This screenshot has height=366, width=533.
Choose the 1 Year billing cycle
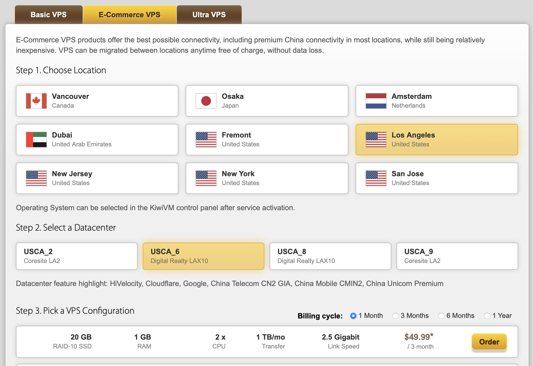tap(487, 316)
